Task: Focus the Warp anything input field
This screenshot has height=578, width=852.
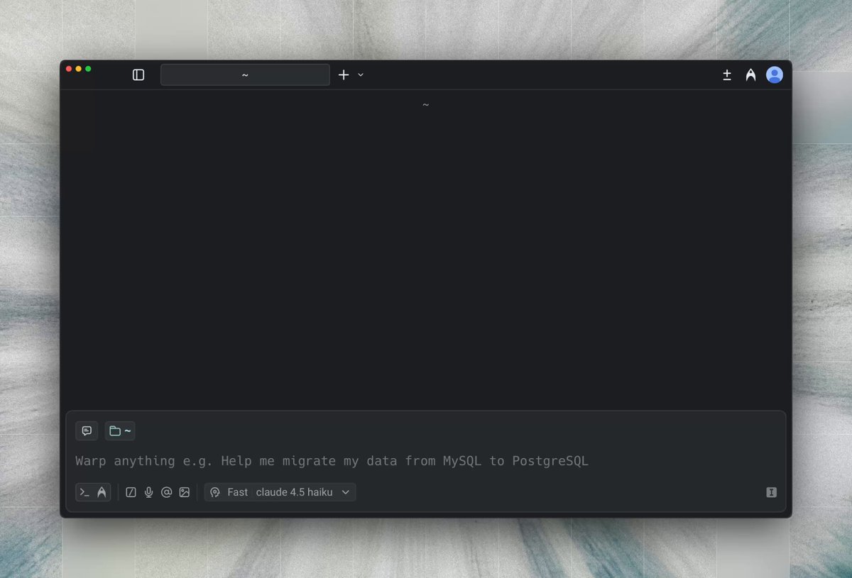Action: [426, 461]
